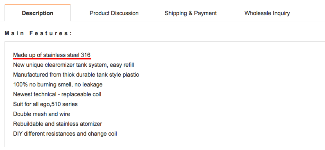
Task: Click the underlined stainless steel 316 line
Action: pos(52,55)
